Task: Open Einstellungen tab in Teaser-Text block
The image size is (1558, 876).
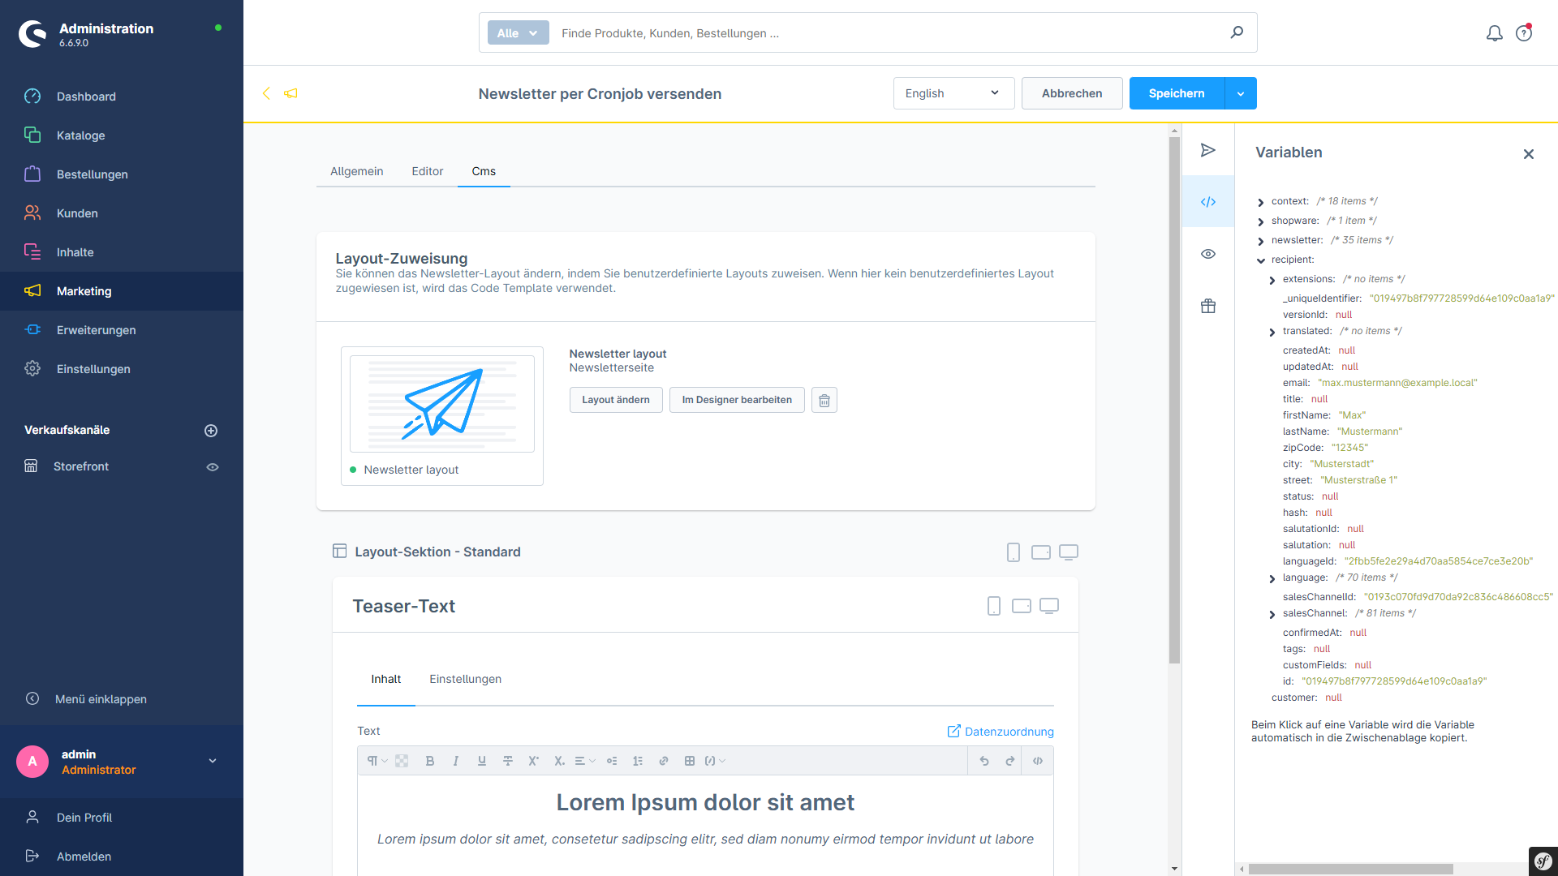Action: (x=465, y=679)
